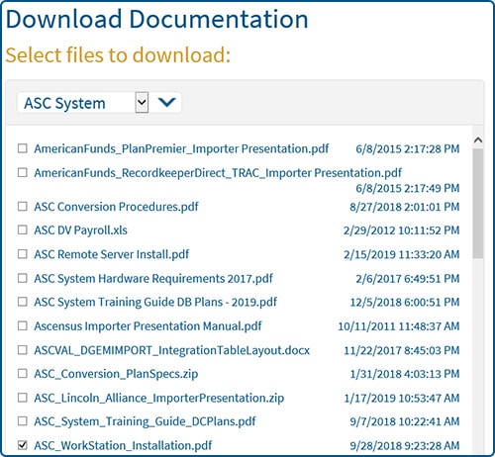Click the date 11/22/2017 8:45:03 PM
This screenshot has width=495, height=457.
(x=402, y=350)
